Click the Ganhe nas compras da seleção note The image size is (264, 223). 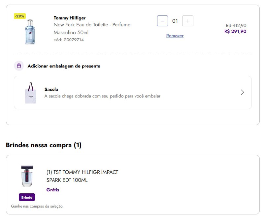(x=37, y=206)
